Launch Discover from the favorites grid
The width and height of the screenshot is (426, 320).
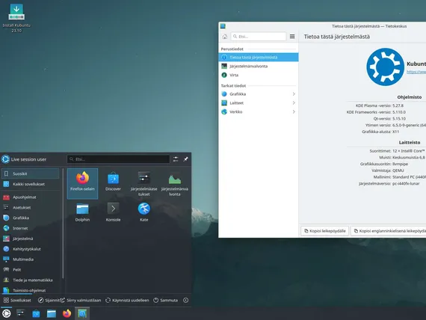(113, 182)
